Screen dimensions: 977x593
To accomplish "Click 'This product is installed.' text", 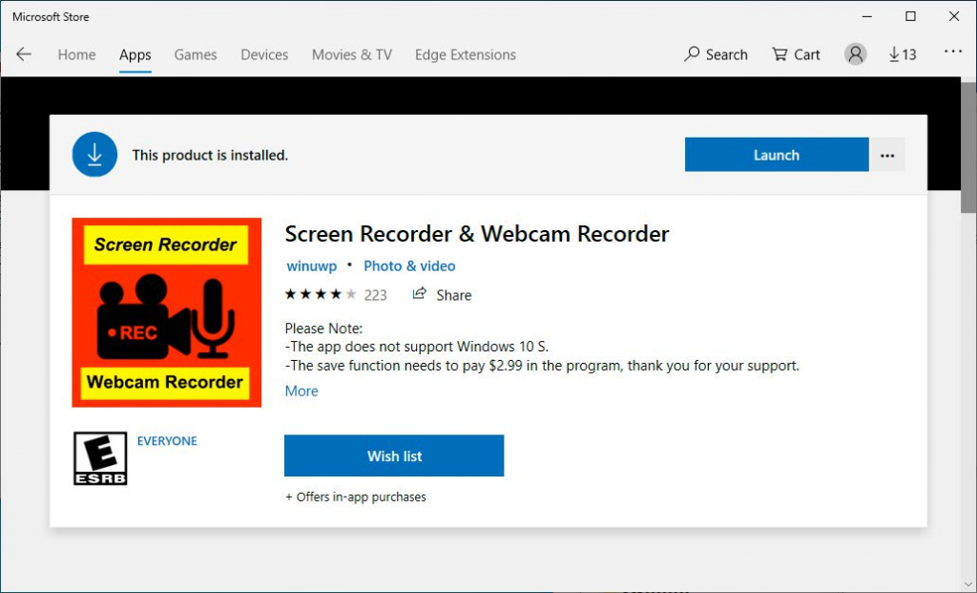I will 210,155.
